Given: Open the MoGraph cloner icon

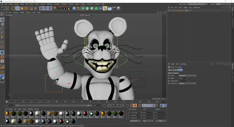Looking at the screenshot, I should point(96,8).
